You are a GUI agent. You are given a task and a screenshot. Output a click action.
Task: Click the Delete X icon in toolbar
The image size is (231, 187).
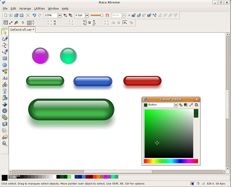28,15
